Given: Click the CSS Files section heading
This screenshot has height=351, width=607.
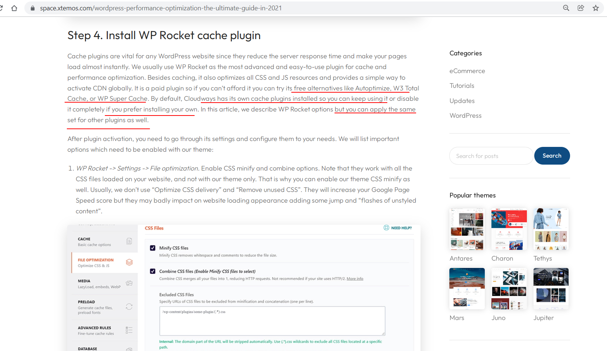Looking at the screenshot, I should (x=154, y=228).
